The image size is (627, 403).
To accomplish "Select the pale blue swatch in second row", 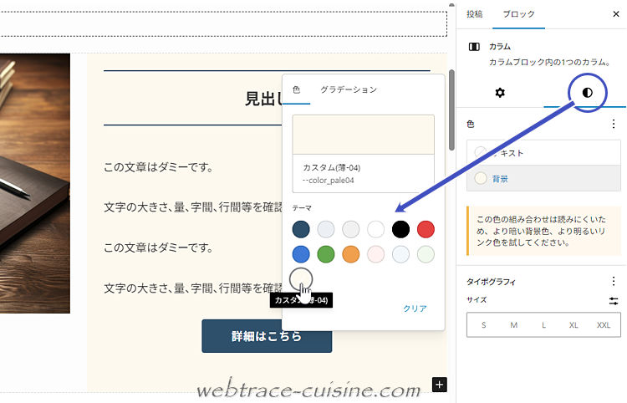I will coord(400,254).
